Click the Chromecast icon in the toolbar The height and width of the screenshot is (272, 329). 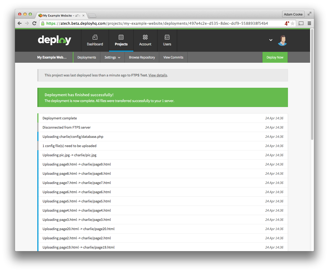301,23
